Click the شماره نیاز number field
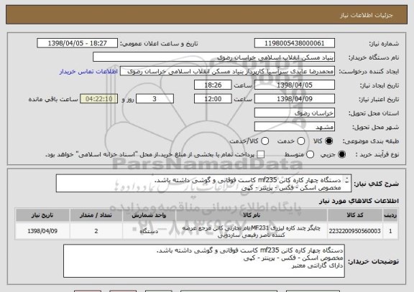 point(295,43)
